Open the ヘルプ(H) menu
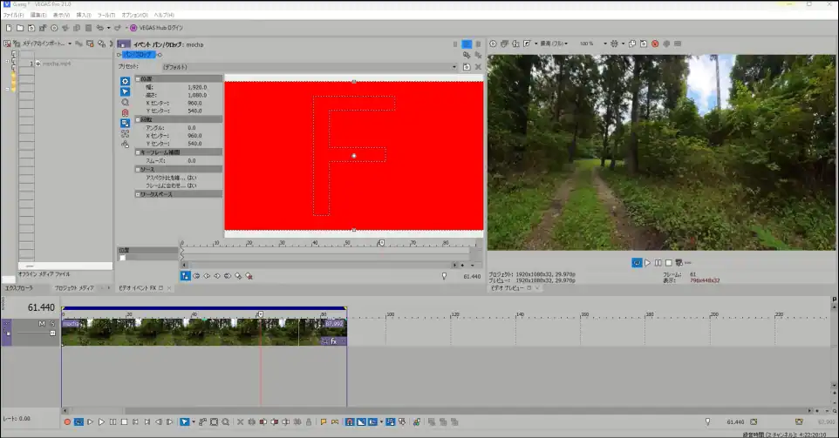The width and height of the screenshot is (839, 438). [164, 15]
